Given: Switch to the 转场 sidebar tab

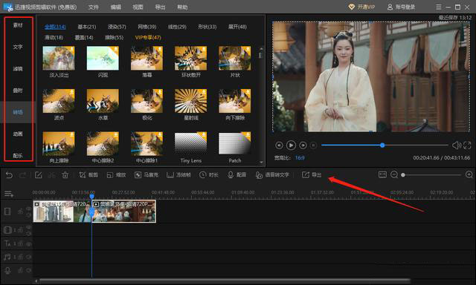Looking at the screenshot, I should pyautogui.click(x=18, y=112).
